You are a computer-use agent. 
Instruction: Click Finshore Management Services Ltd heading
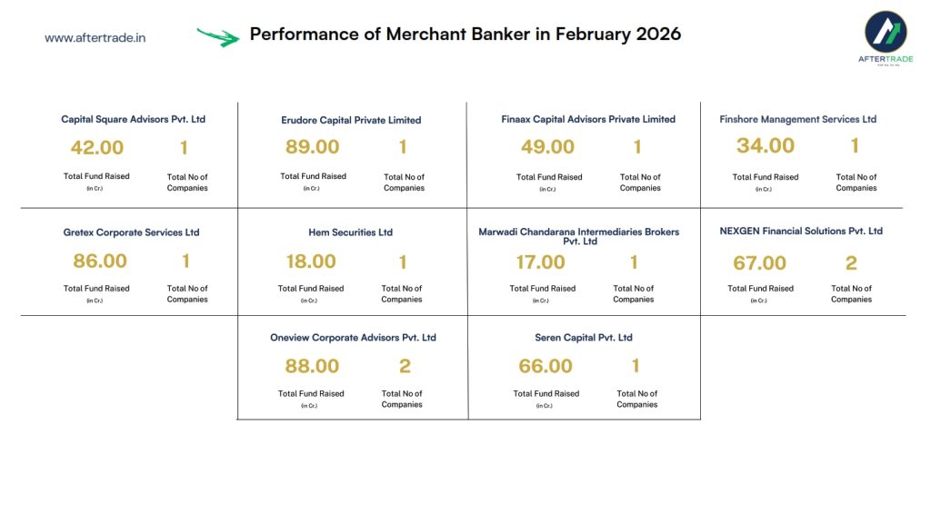(797, 119)
